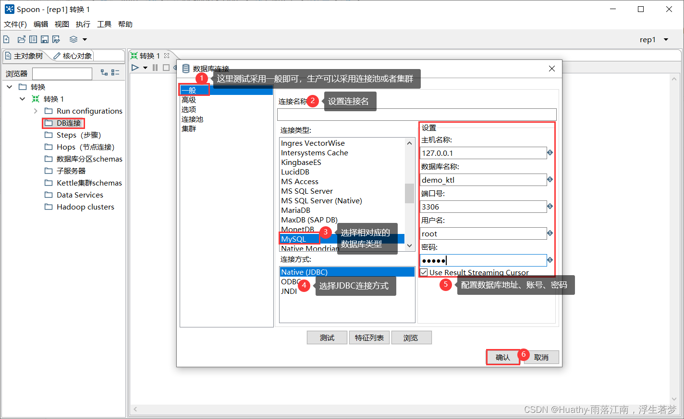Viewport: 684px width, 419px height.
Task: Click the 浏览 button
Action: [x=411, y=338]
